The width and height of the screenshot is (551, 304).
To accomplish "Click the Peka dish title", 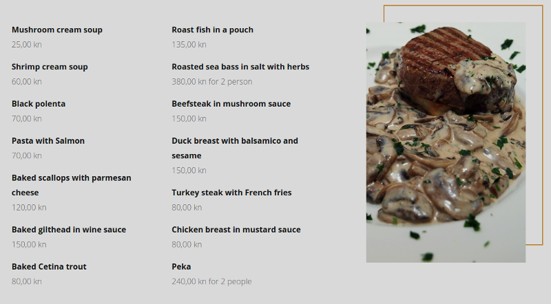I will click(181, 267).
